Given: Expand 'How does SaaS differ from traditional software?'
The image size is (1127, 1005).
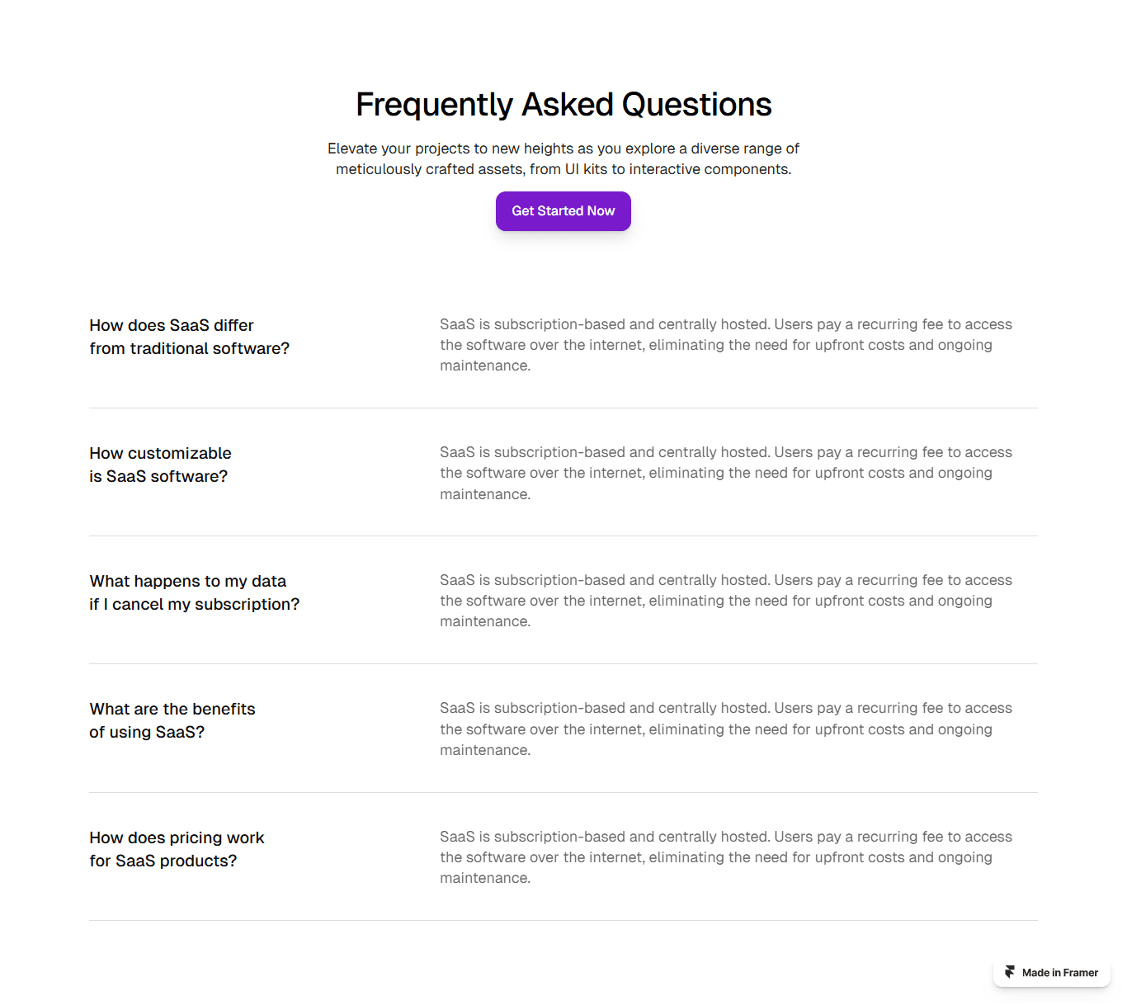Looking at the screenshot, I should coord(190,337).
